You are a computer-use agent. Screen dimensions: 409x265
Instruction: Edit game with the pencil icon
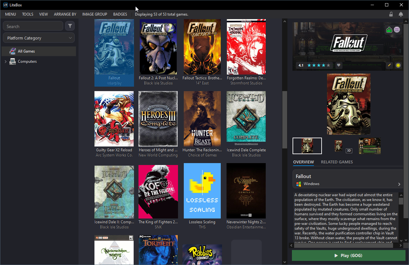tap(389, 65)
